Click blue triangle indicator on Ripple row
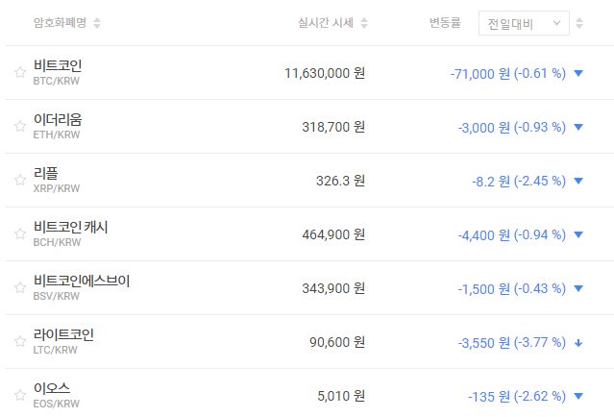The height and width of the screenshot is (417, 614). pyautogui.click(x=578, y=181)
